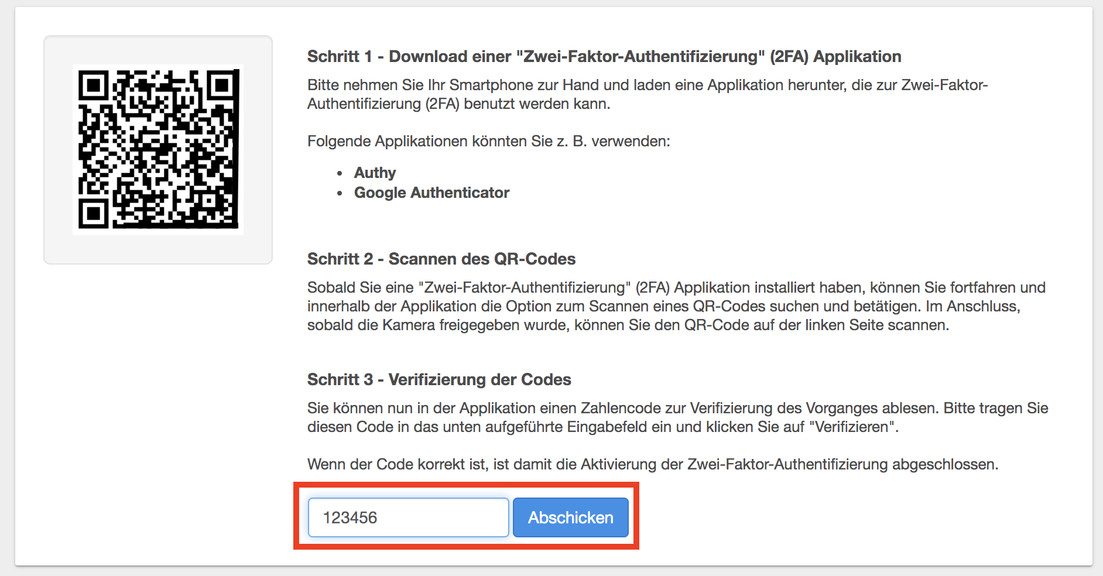Click the Schritt 1 heading about the 2FA app download
Viewport: 1103px width, 576px height.
604,56
